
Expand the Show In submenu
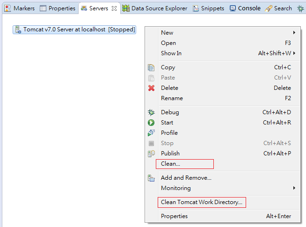pyautogui.click(x=294, y=53)
